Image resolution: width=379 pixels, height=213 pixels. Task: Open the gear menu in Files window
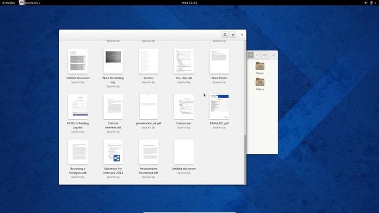(x=265, y=55)
